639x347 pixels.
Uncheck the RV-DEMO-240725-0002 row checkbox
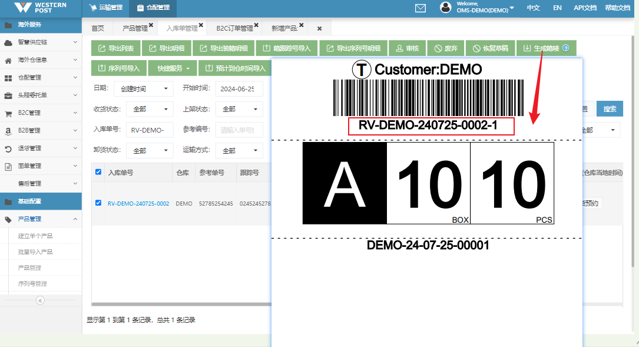click(98, 203)
